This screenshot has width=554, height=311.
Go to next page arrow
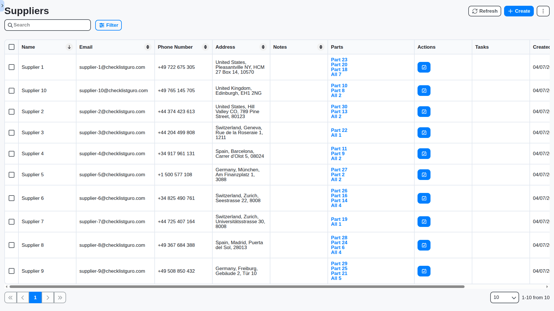pos(48,297)
